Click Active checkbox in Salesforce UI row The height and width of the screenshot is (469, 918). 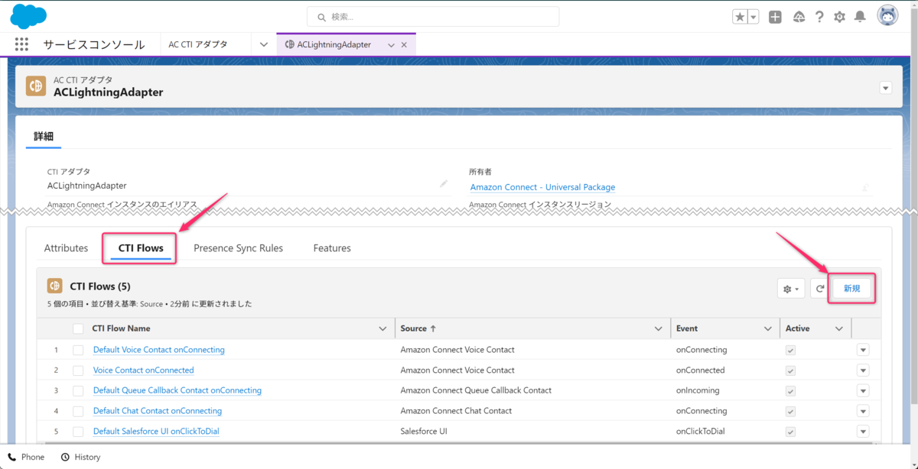point(790,432)
